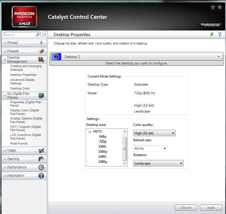This screenshot has height=214, width=226.
Task: Minimize the Catalyst Control Center window
Action: [213, 8]
